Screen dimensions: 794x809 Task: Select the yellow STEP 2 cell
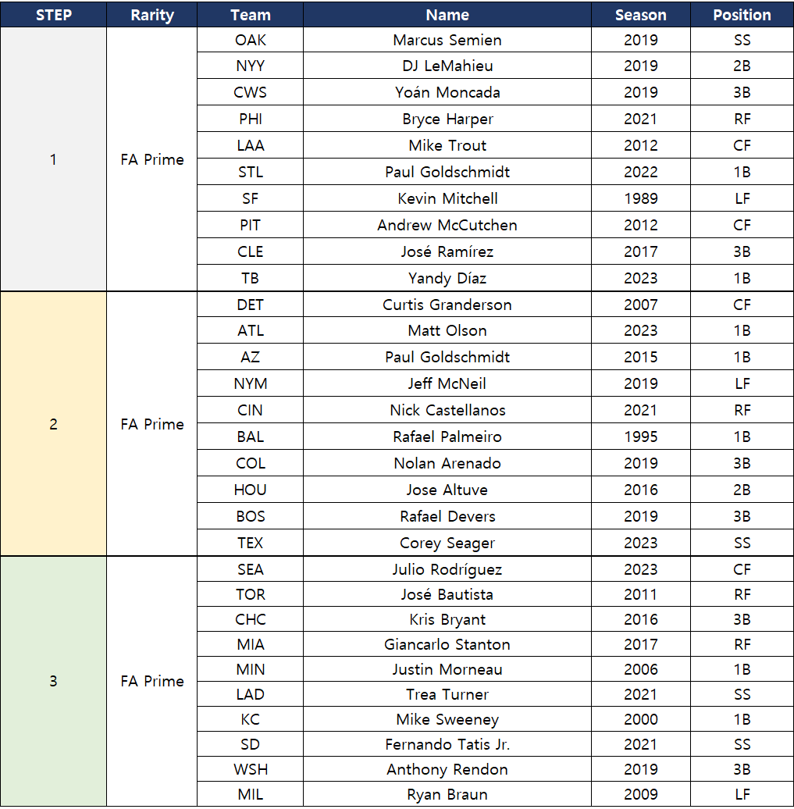pos(53,424)
